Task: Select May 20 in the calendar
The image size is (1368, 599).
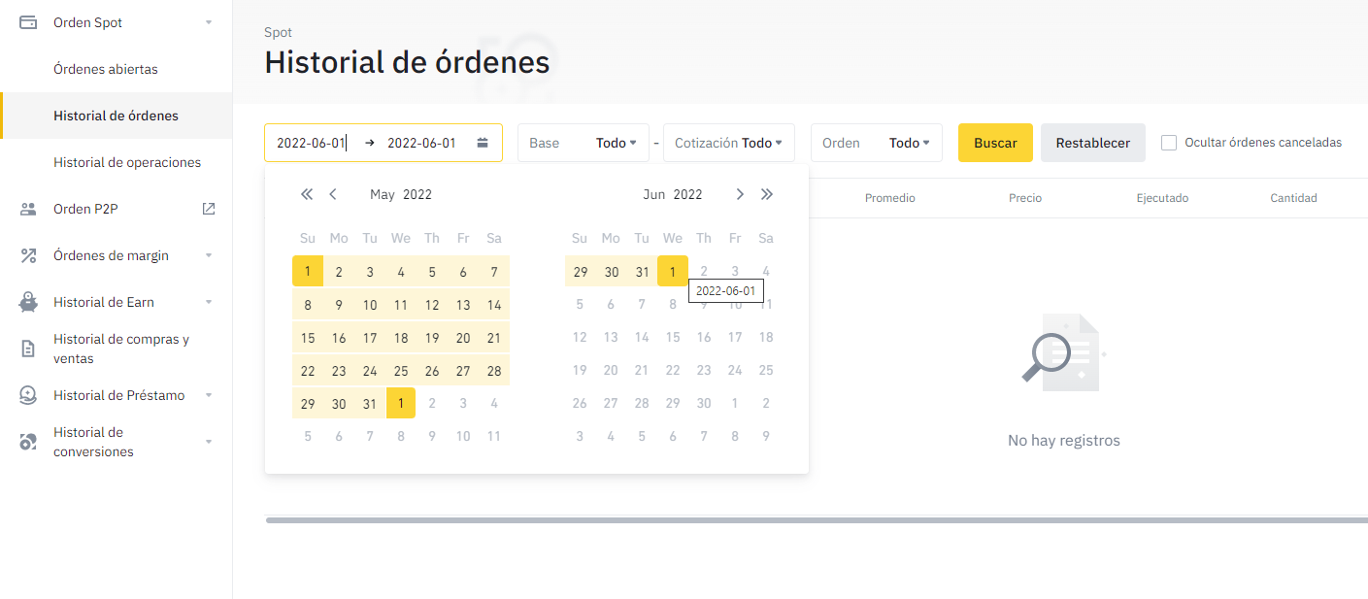Action: point(463,338)
